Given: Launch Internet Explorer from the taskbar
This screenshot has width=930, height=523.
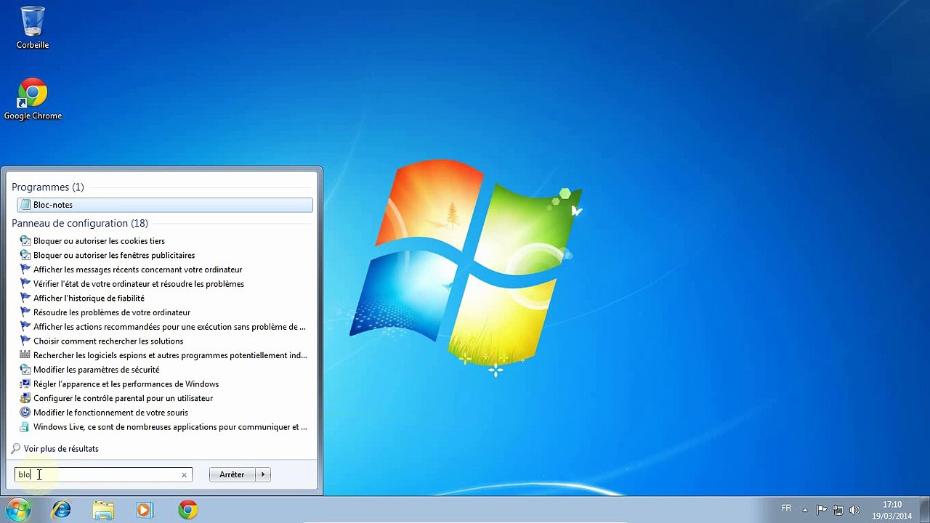Looking at the screenshot, I should [x=62, y=510].
